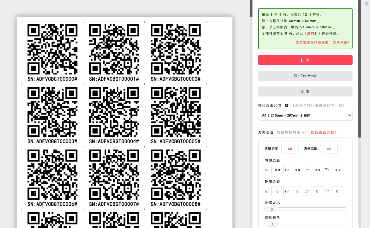Click 内部边距 左 input field
The image size is (370, 228).
[x=277, y=170]
